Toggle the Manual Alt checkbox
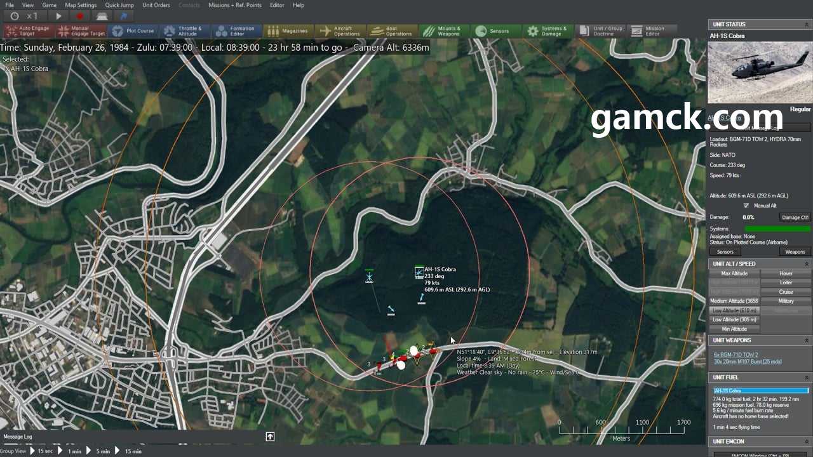Viewport: 813px width, 457px height. tap(746, 206)
